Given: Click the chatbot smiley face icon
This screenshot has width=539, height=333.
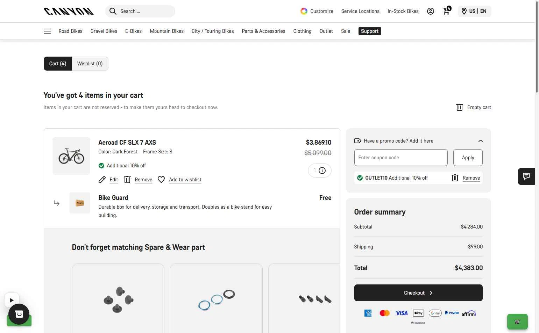Looking at the screenshot, I should pyautogui.click(x=19, y=314).
